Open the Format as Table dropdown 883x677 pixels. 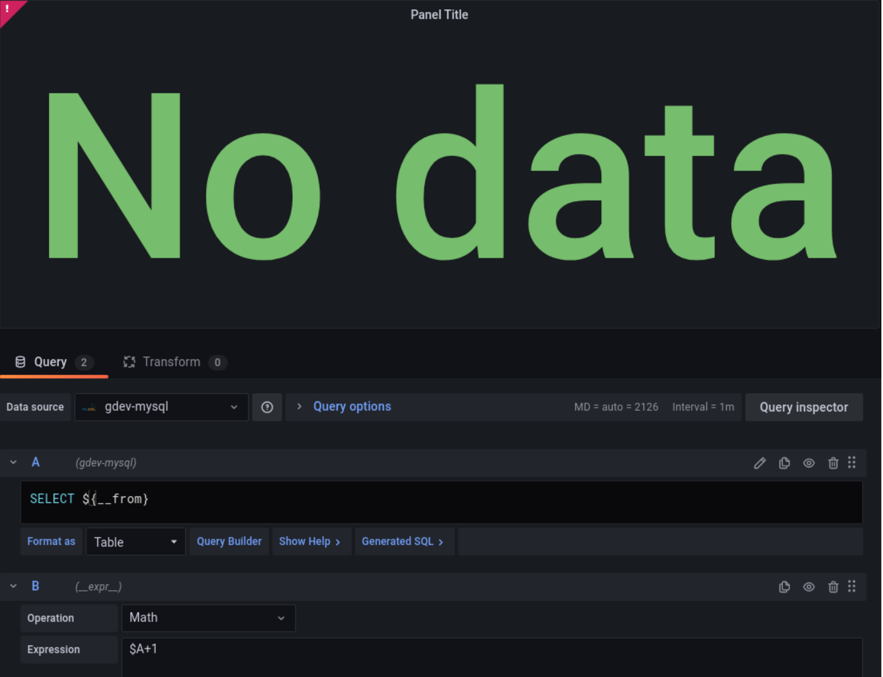(x=136, y=541)
